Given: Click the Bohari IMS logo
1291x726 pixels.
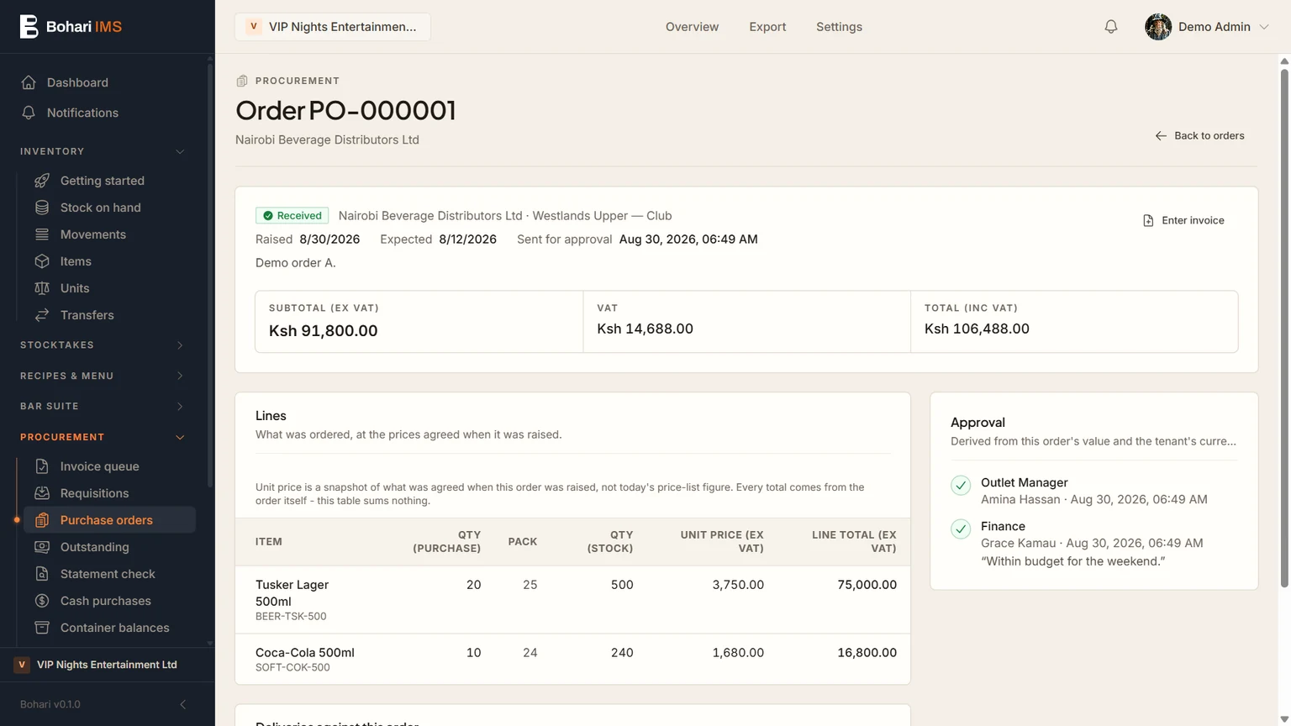Looking at the screenshot, I should (71, 27).
